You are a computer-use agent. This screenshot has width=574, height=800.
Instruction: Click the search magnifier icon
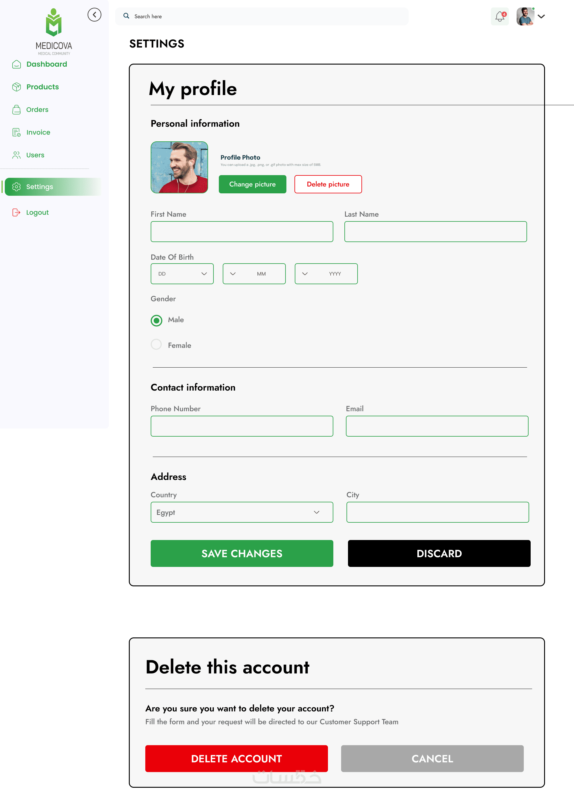[126, 16]
